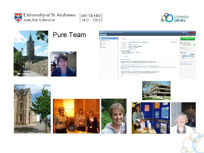The height and width of the screenshot is (153, 204).
Task: Select the photo of three women at a desk
Action: (x=76, y=116)
